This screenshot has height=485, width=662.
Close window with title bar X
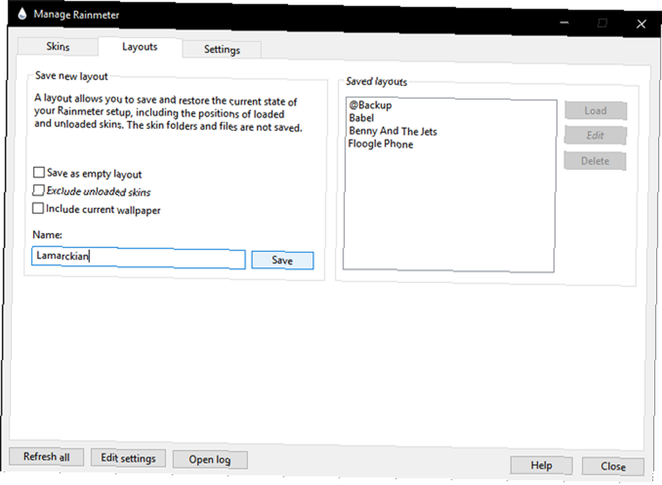(641, 24)
